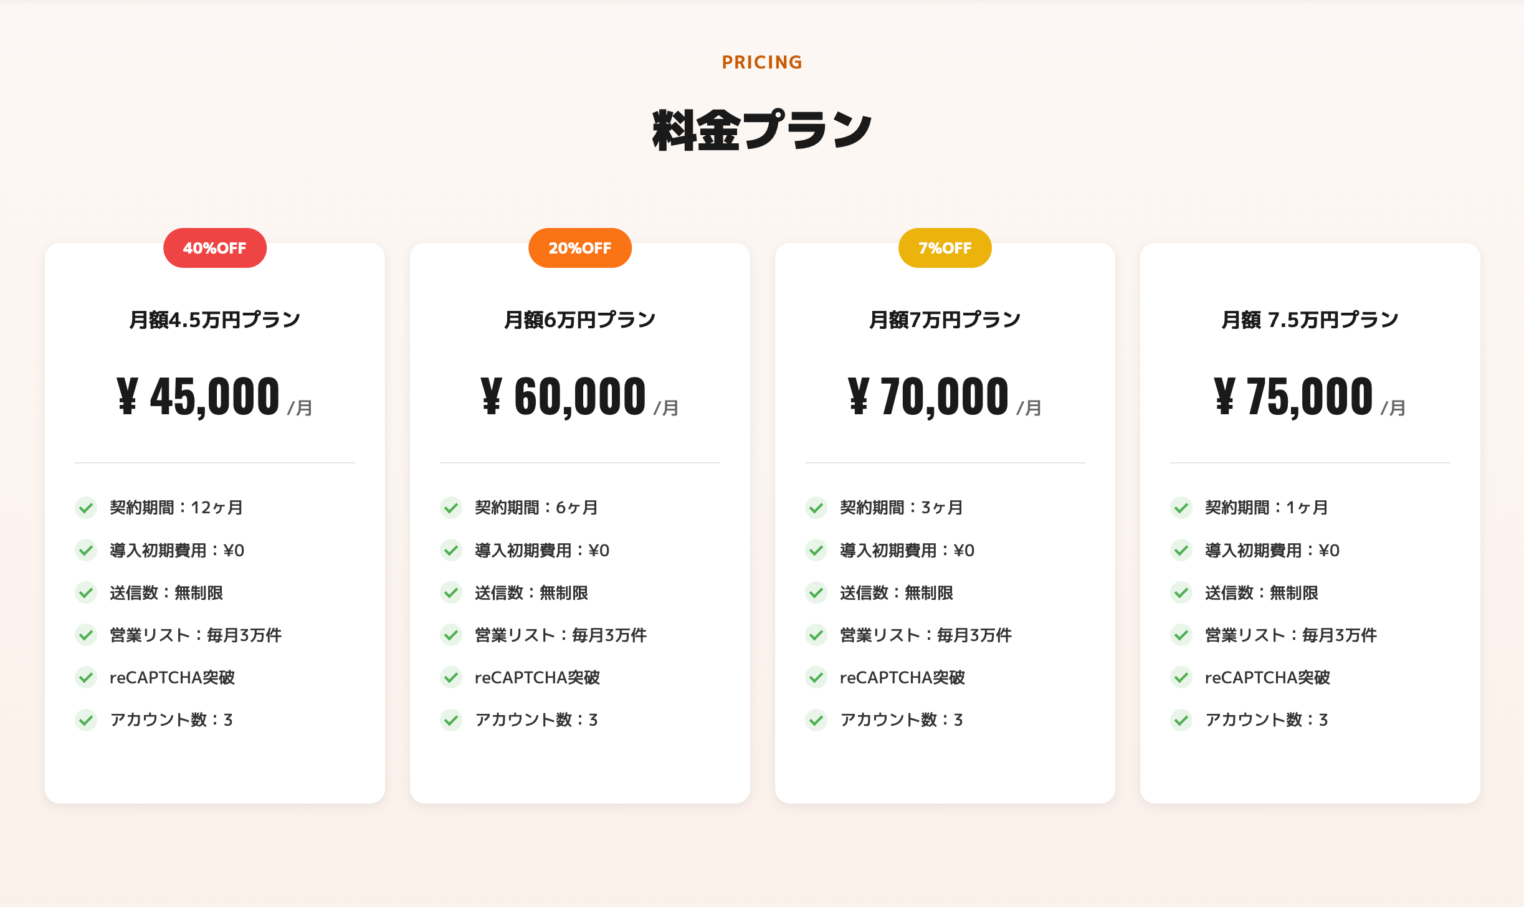Click 導入初期費用：¥0 text in 6万円 plan
The width and height of the screenshot is (1524, 907).
coord(541,550)
